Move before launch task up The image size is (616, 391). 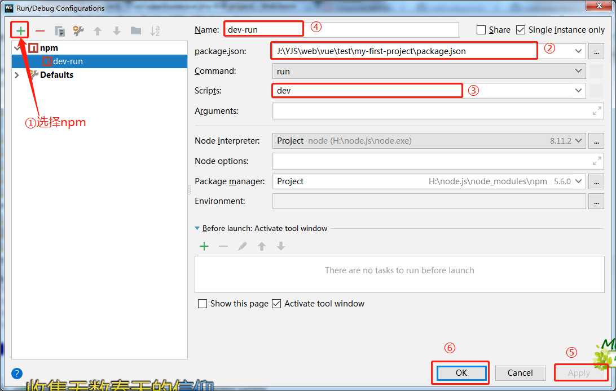262,246
